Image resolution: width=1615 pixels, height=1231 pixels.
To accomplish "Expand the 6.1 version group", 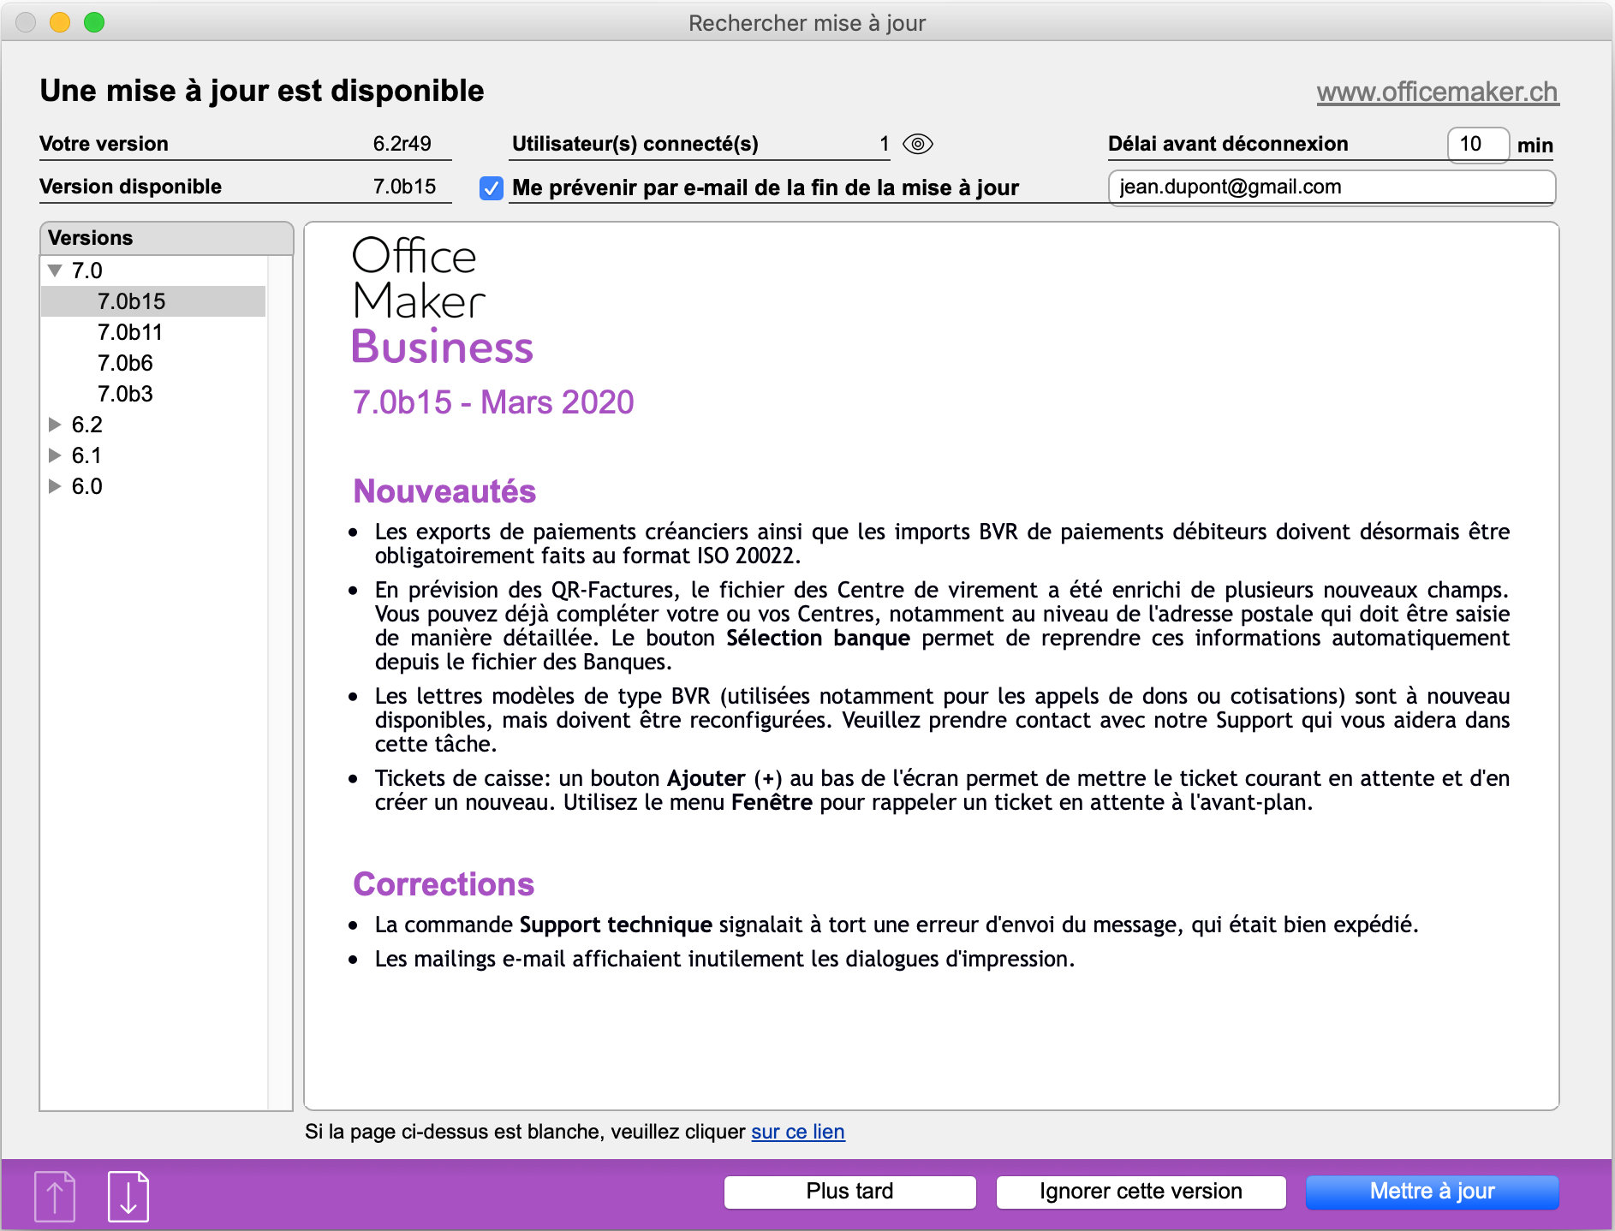I will coord(56,455).
